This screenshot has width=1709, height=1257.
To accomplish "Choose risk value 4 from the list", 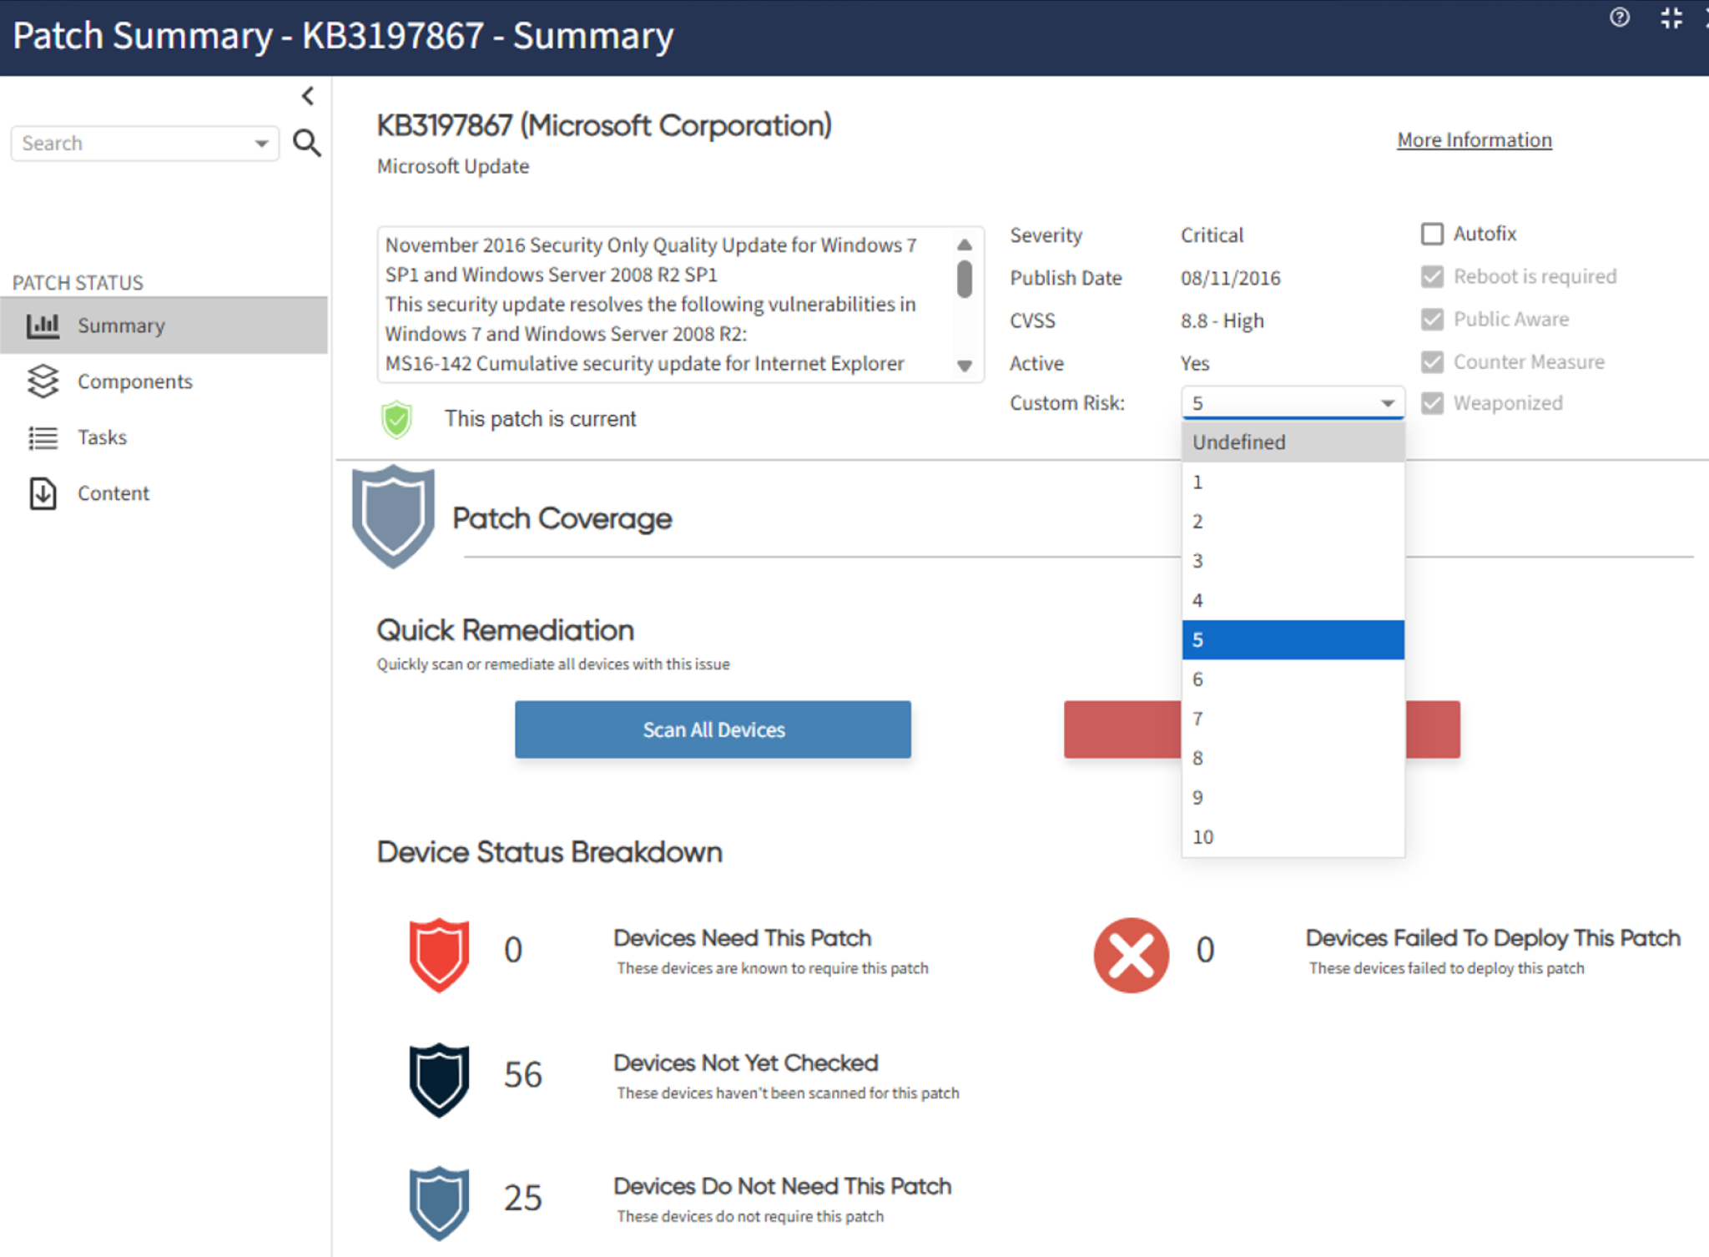I will coord(1293,600).
